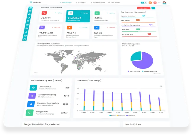The width and height of the screenshot is (192, 135).
Task: Click red icon on Google ads Conversions card
Action: point(44,13)
